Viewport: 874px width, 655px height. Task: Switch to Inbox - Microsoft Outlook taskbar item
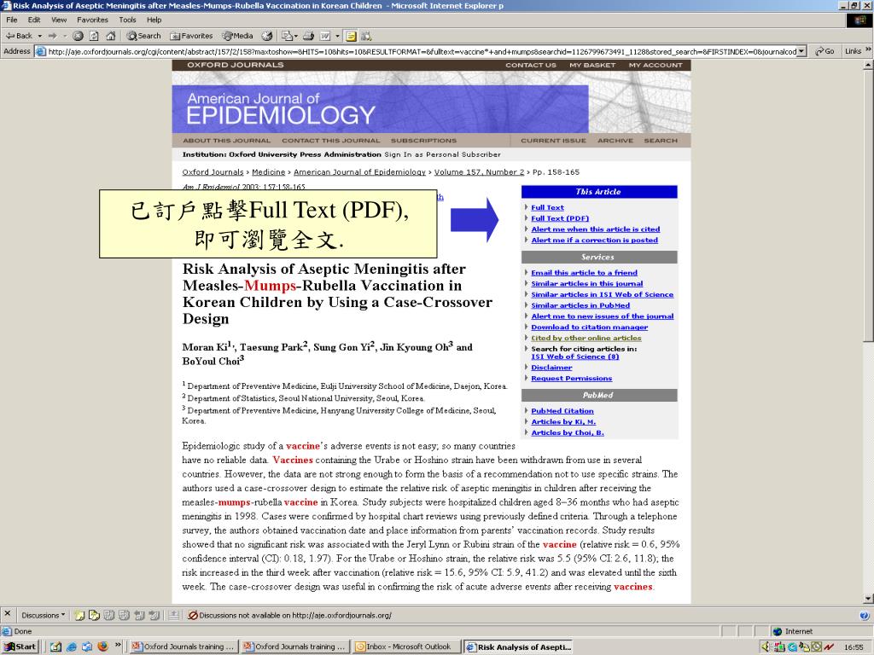coord(407,646)
